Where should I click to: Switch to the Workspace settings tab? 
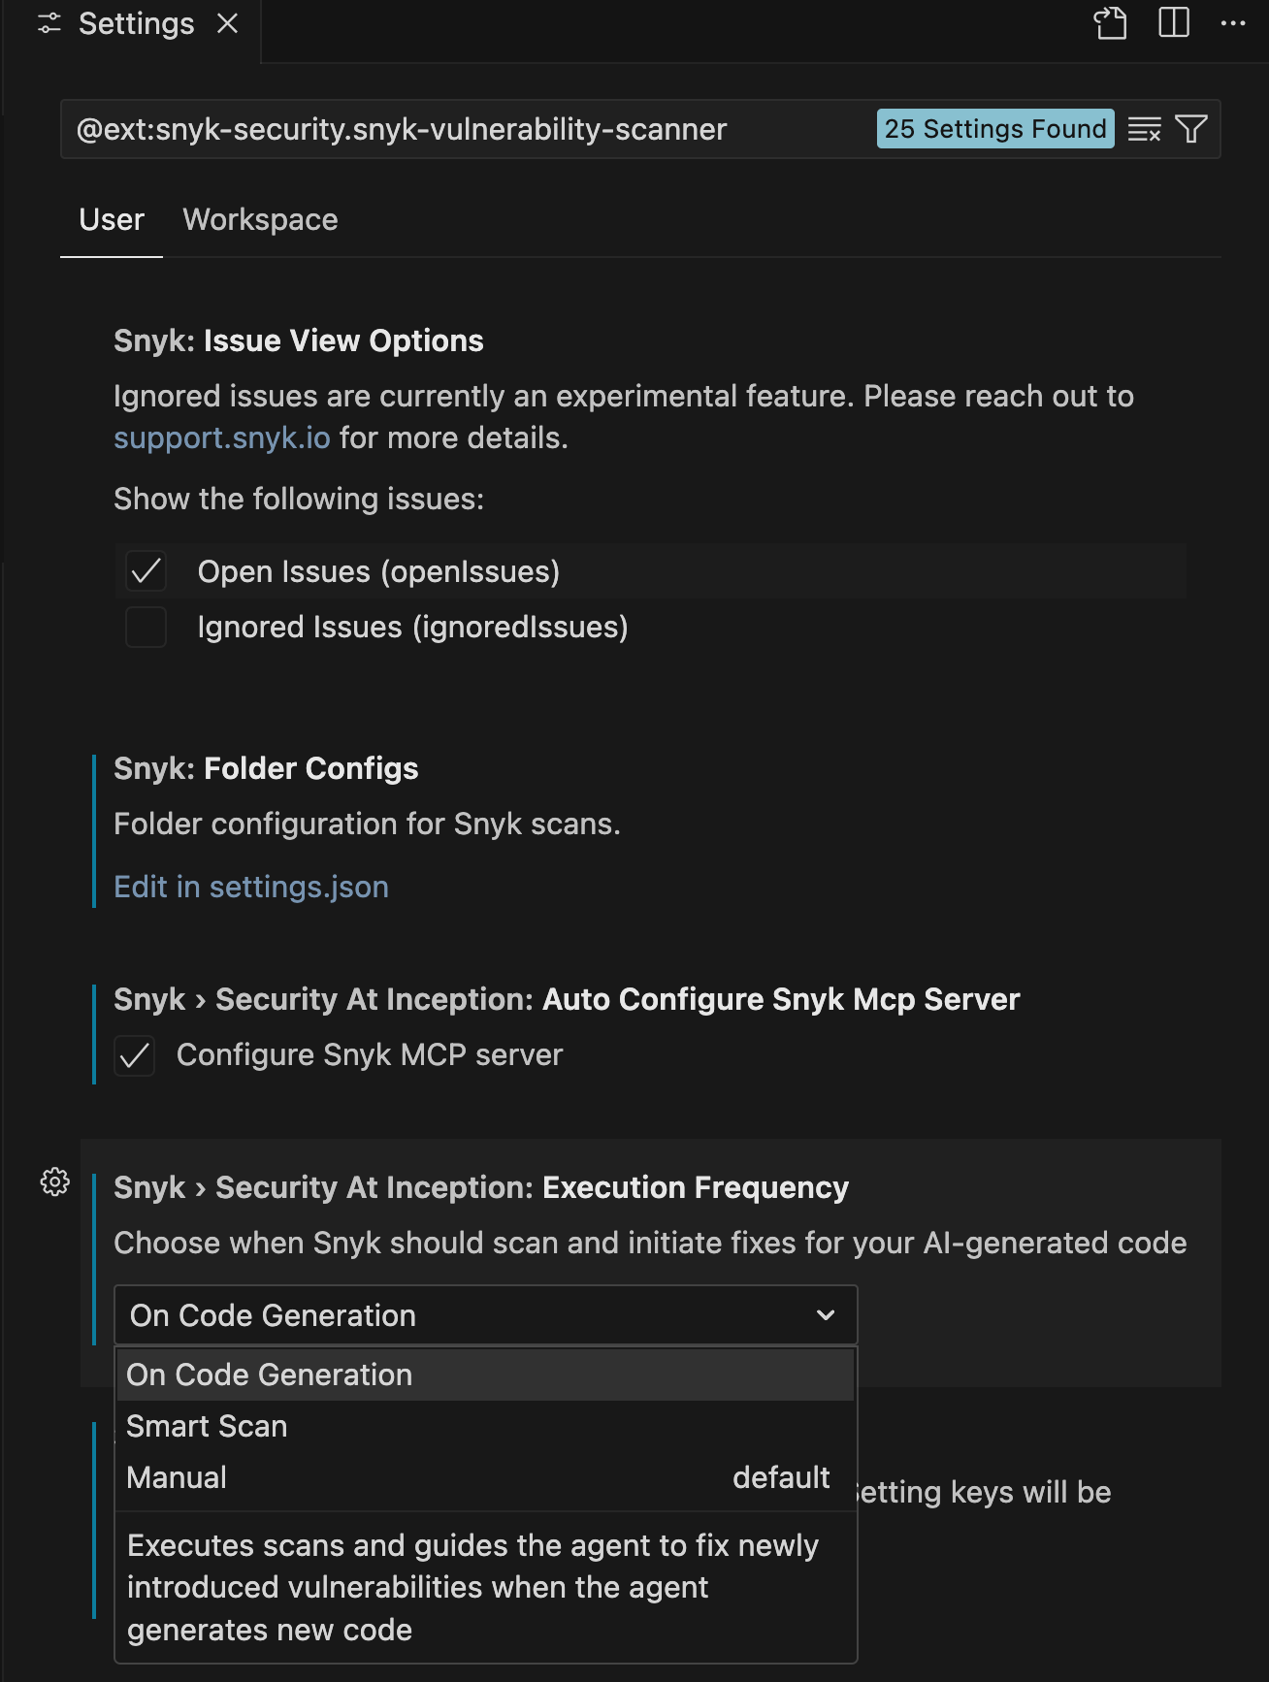(260, 220)
